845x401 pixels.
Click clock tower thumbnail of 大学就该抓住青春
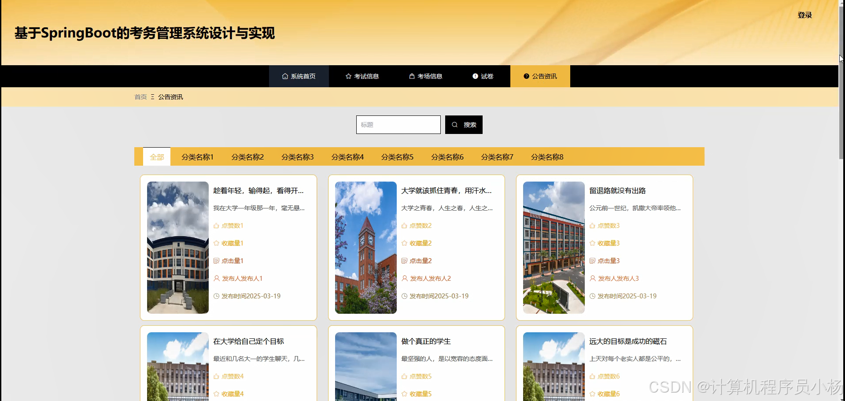(366, 248)
